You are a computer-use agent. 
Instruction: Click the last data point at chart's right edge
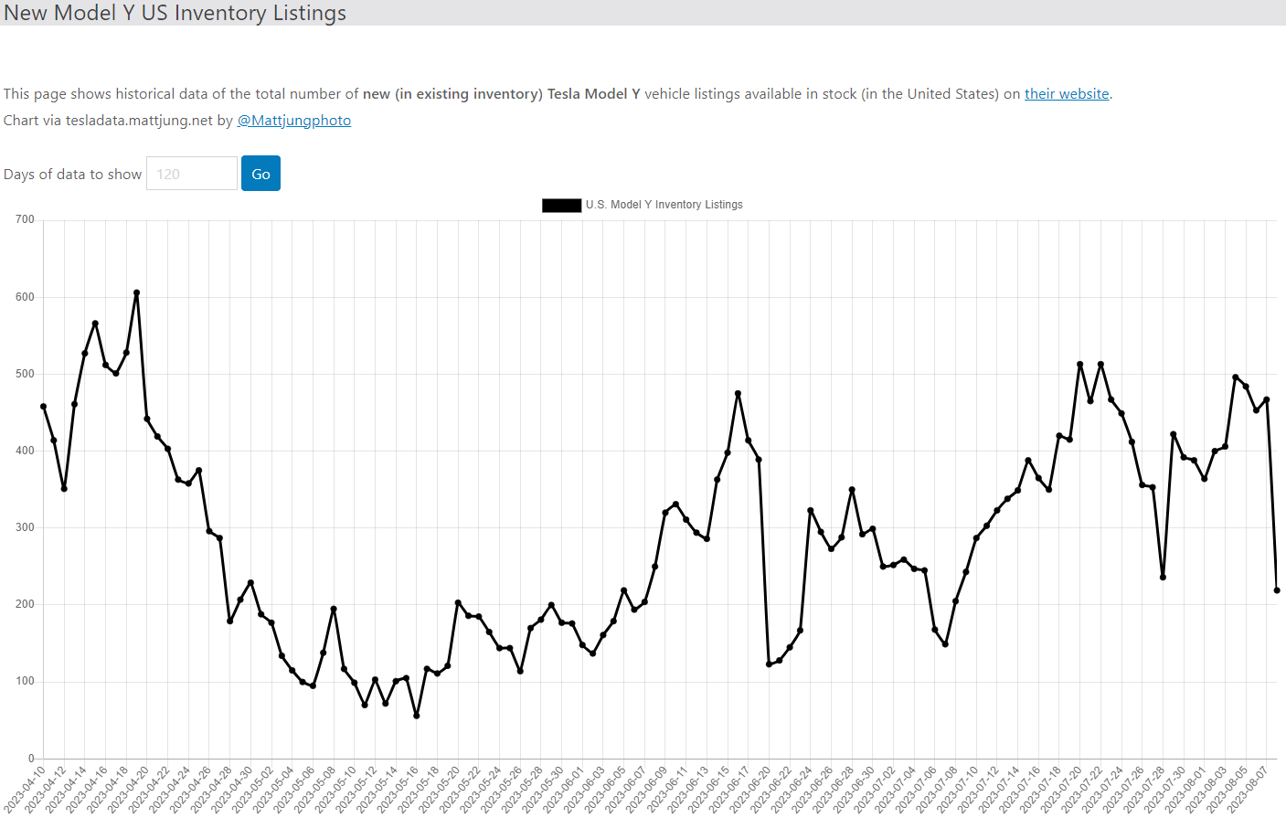1277,590
